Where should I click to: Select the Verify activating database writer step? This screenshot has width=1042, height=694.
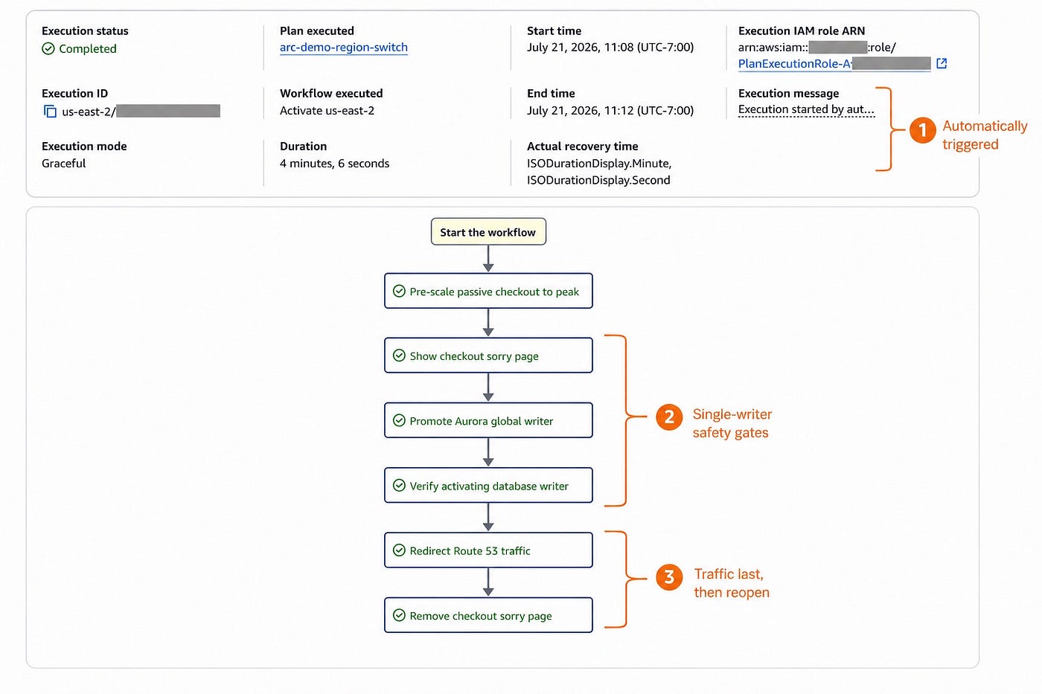[488, 486]
